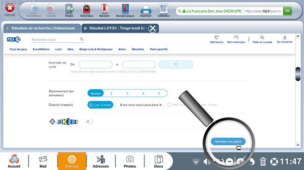Click the 11:47 clock
The height and width of the screenshot is (170, 304).
290,162
